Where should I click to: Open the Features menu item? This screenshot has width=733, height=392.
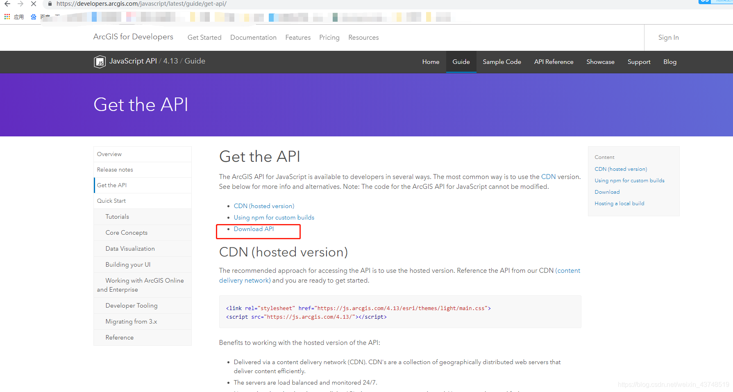298,38
